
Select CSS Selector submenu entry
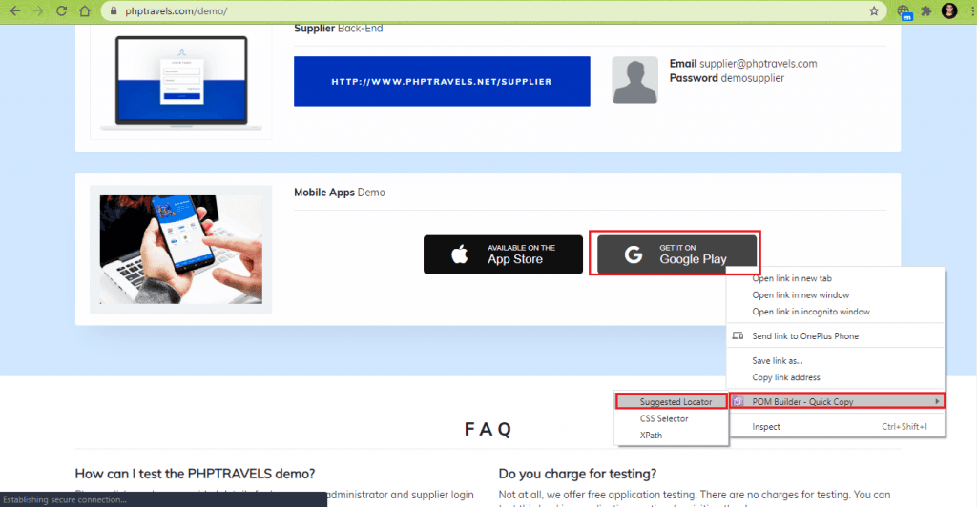click(x=672, y=418)
